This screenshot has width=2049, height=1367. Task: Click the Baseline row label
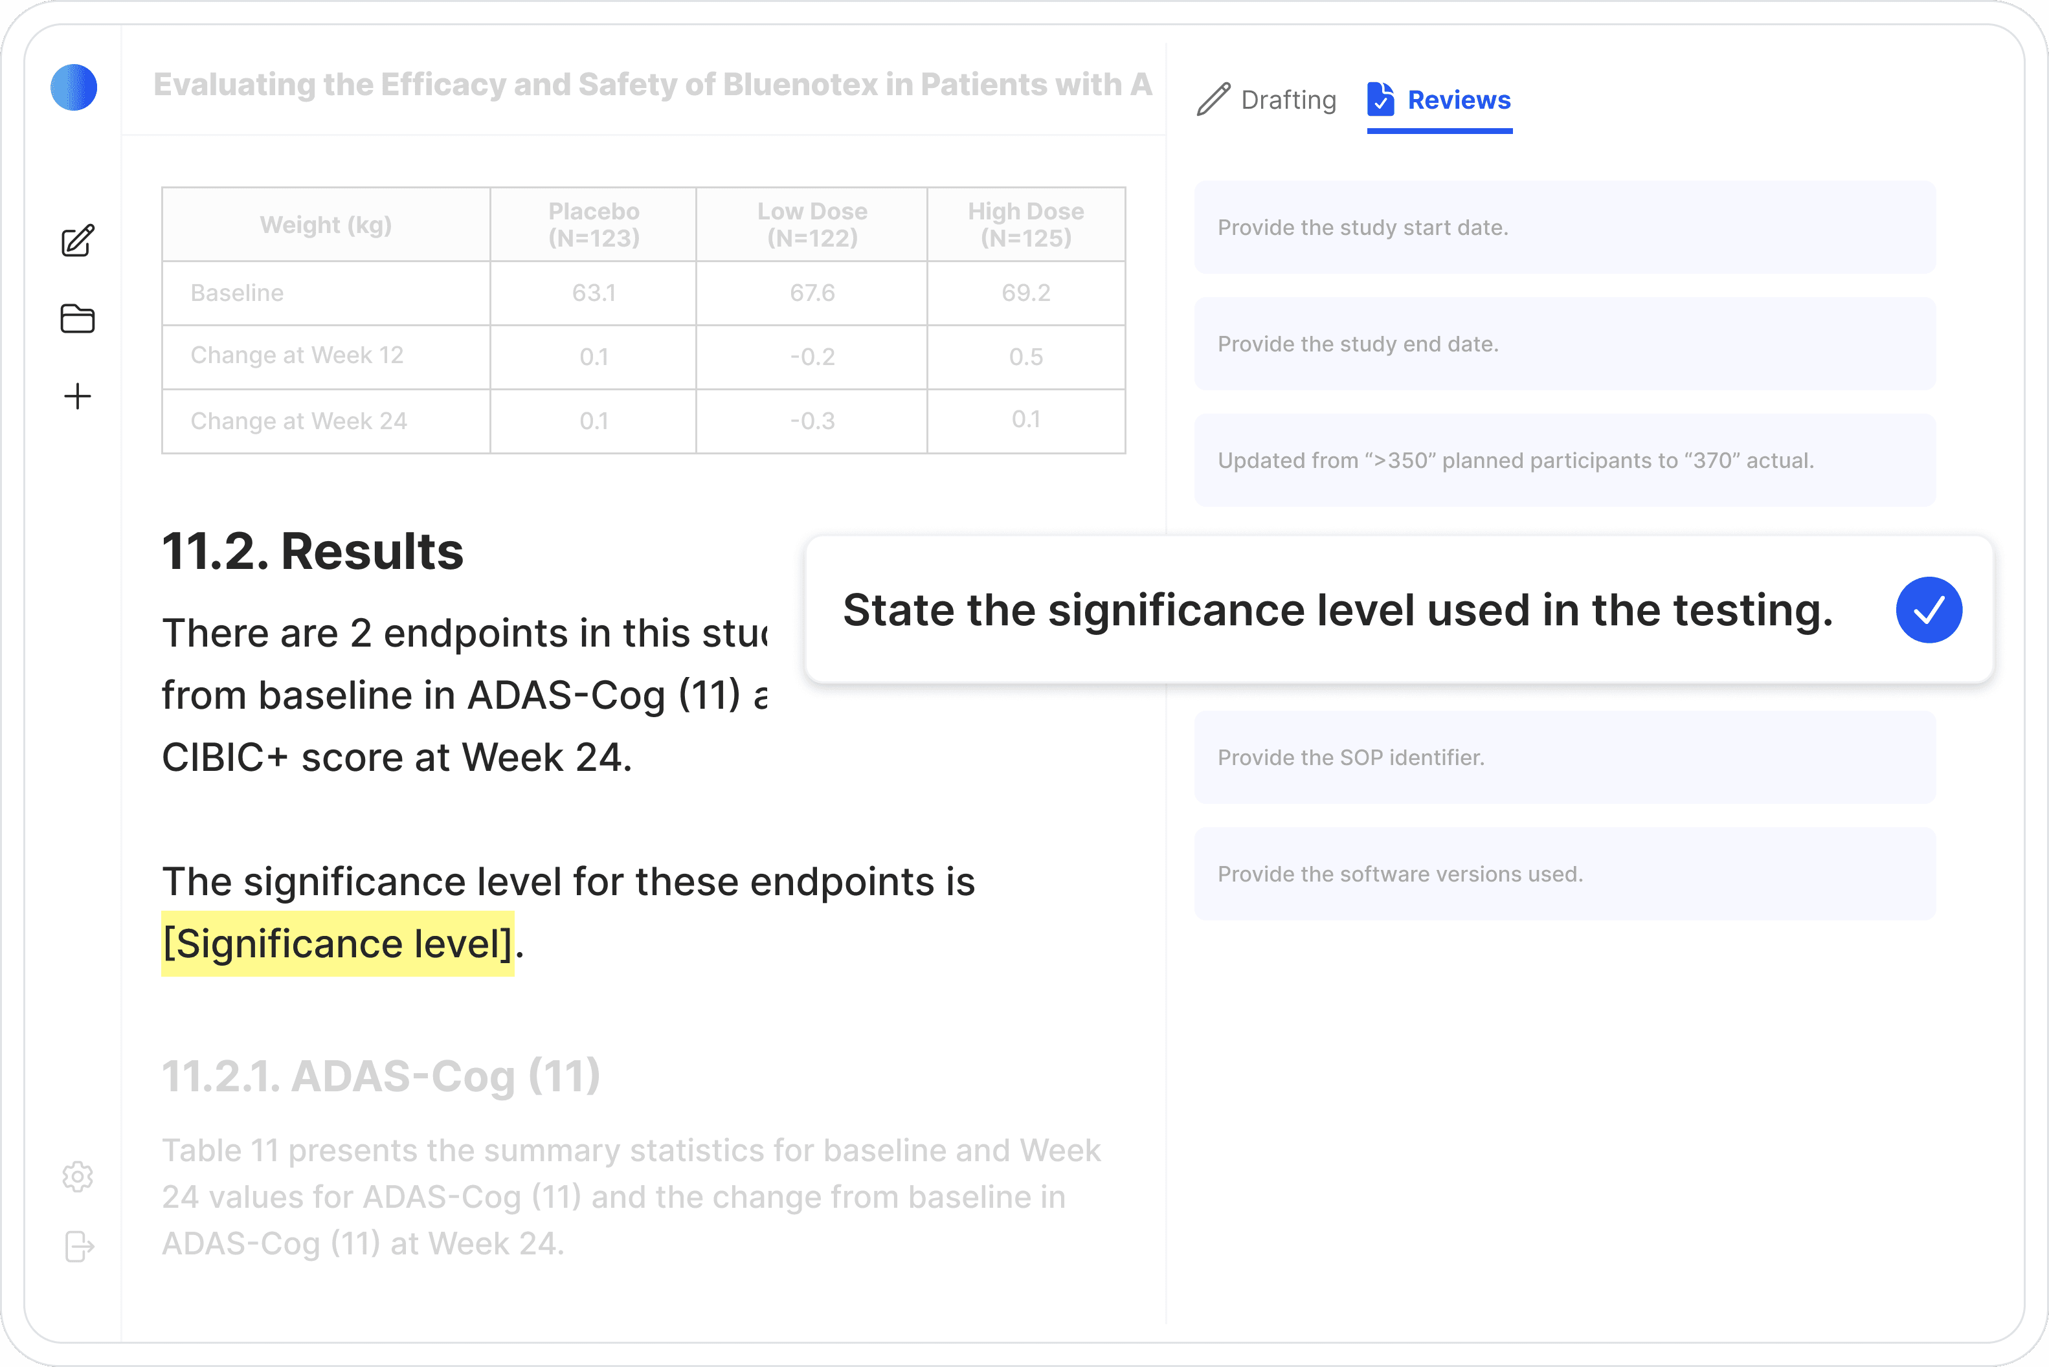tap(237, 293)
